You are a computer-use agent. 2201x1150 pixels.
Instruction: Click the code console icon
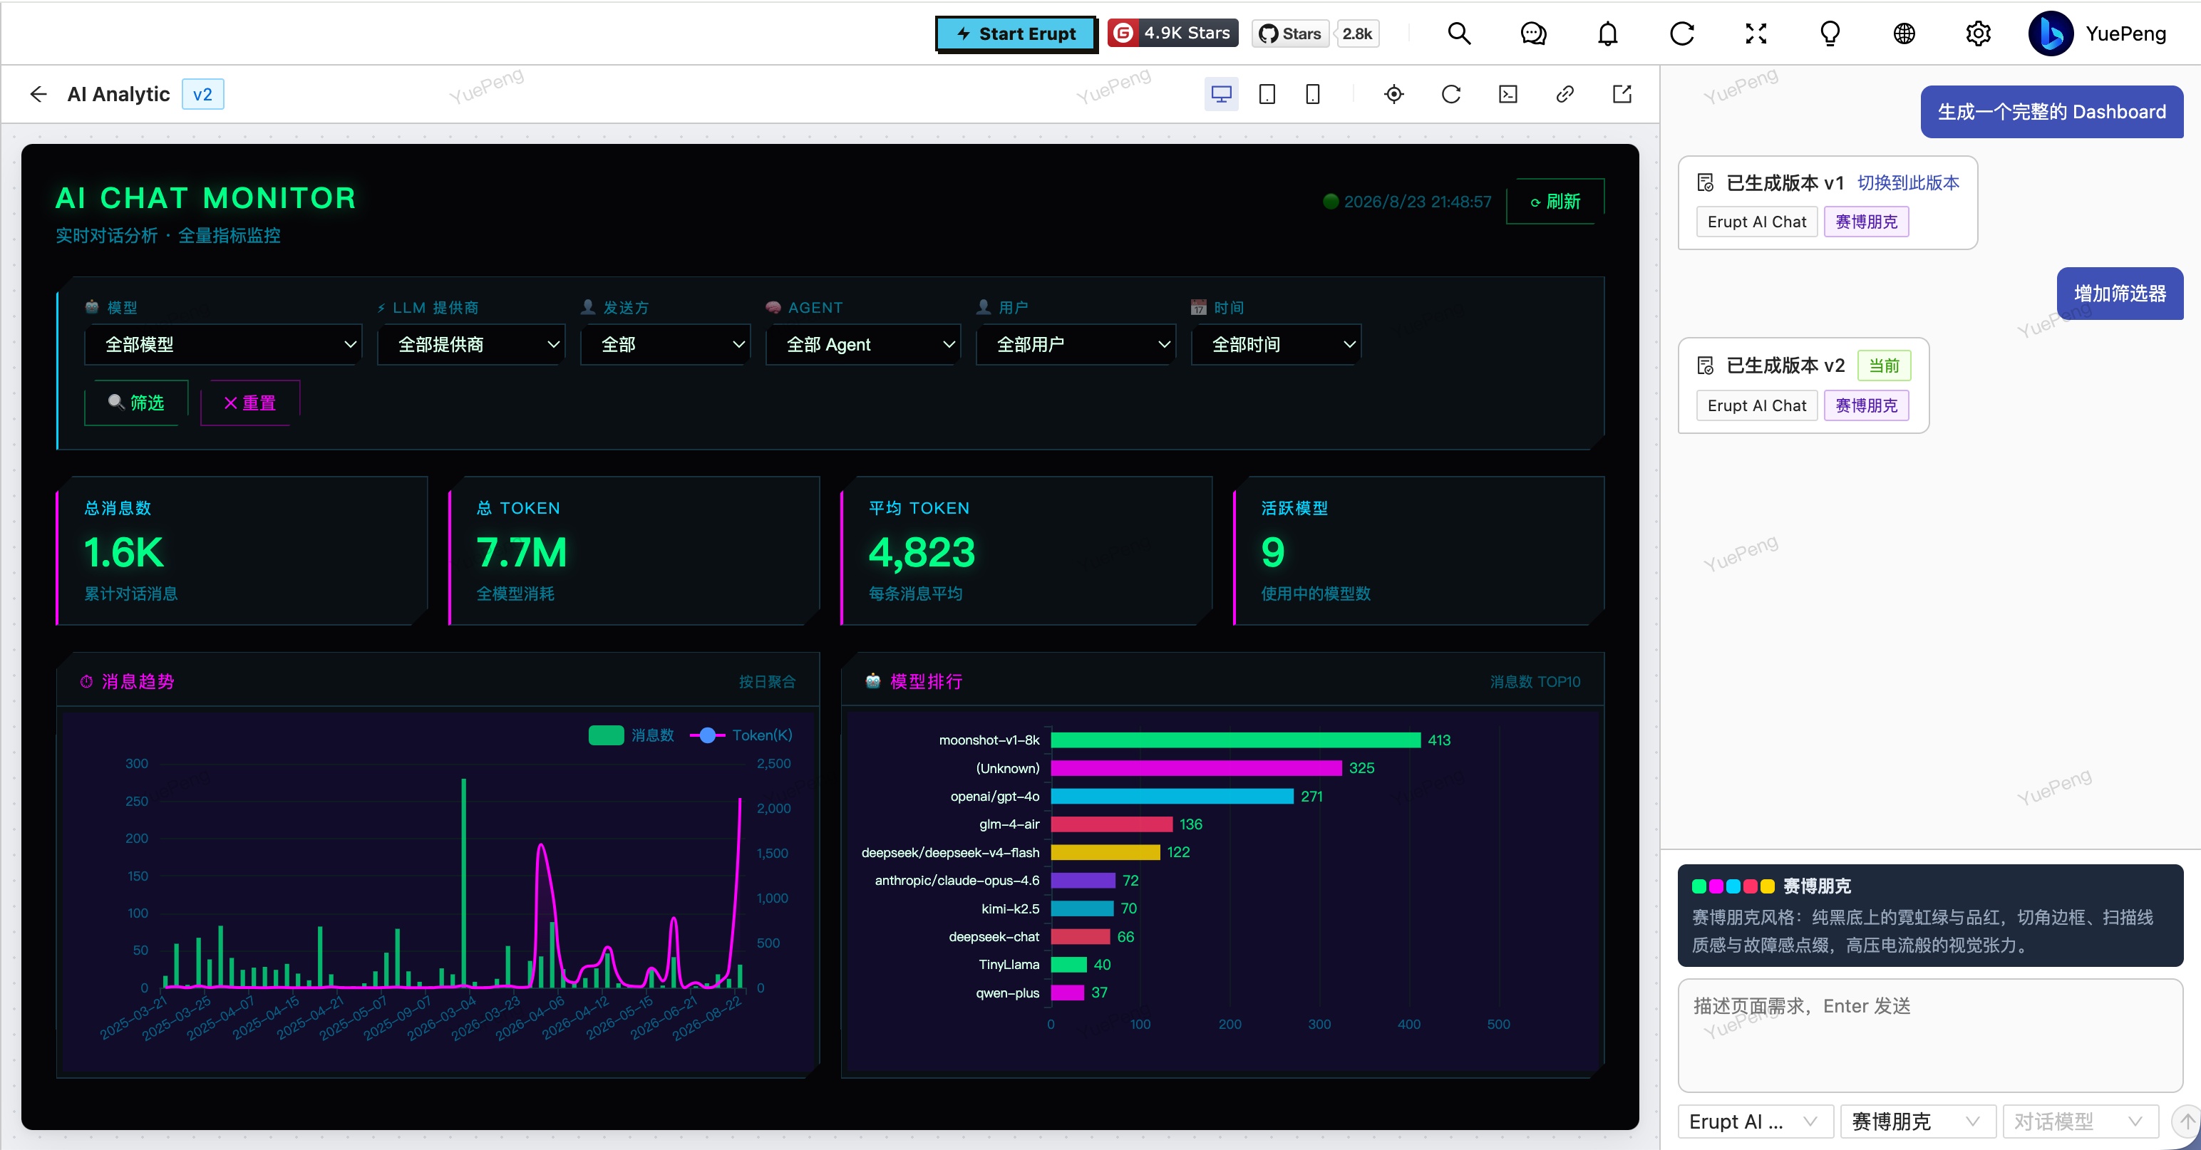(1508, 94)
